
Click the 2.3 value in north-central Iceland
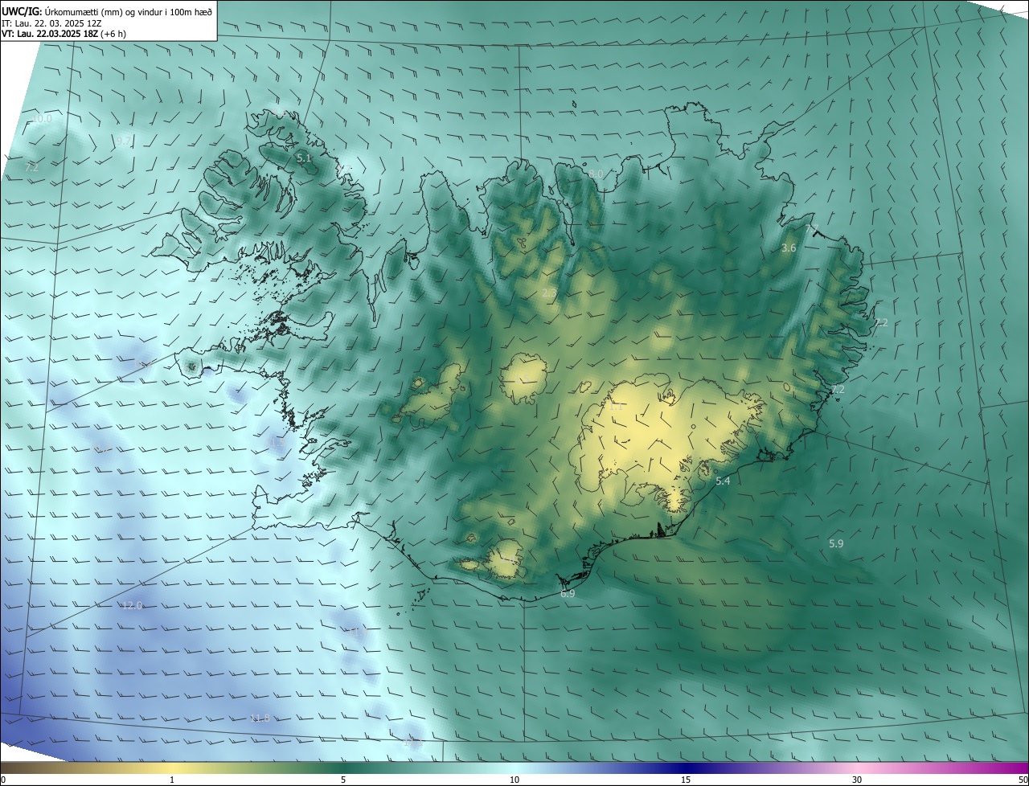(549, 293)
